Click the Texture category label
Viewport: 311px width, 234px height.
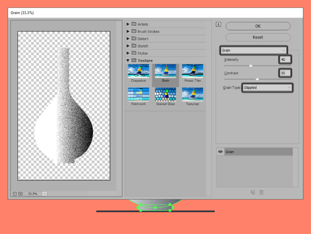145,60
